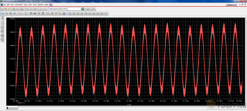Click the Zoom Fit icon

coord(15,13)
